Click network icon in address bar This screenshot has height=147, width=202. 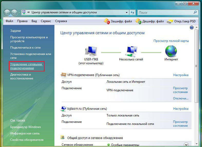pyautogui.click(x=24, y=12)
